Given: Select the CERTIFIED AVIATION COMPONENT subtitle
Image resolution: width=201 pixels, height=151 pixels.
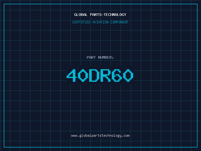Looking at the screenshot, I should tap(100, 22).
